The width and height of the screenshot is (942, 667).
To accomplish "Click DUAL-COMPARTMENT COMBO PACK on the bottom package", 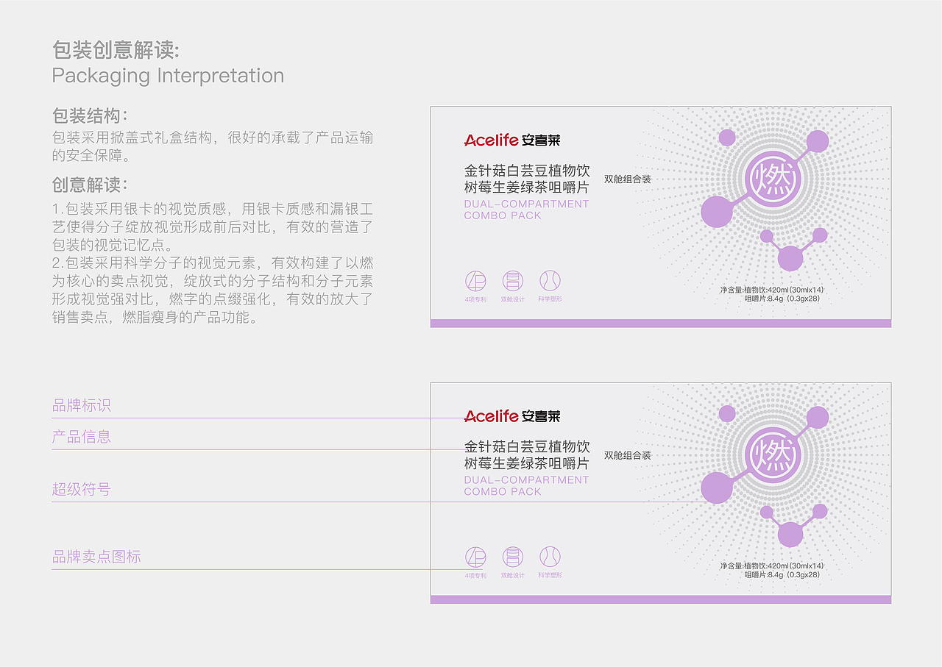I will click(x=526, y=485).
